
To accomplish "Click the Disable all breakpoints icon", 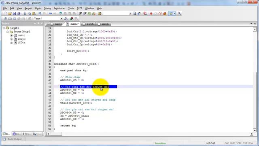I will [x=160, y=13].
